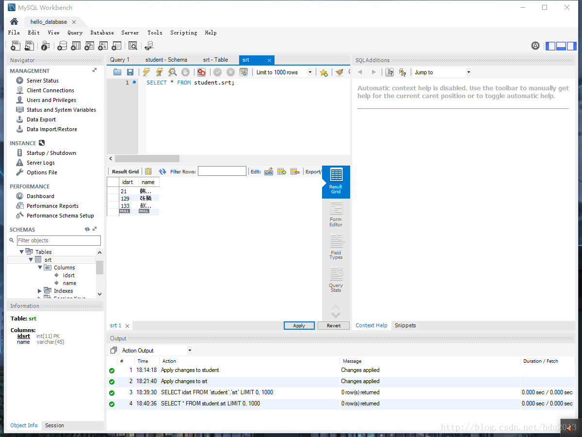Go to the Workbench home screen icon
This screenshot has height=437, width=582.
click(14, 22)
